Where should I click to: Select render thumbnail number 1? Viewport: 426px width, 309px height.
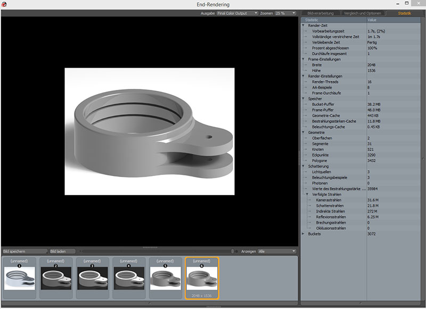pos(19,278)
